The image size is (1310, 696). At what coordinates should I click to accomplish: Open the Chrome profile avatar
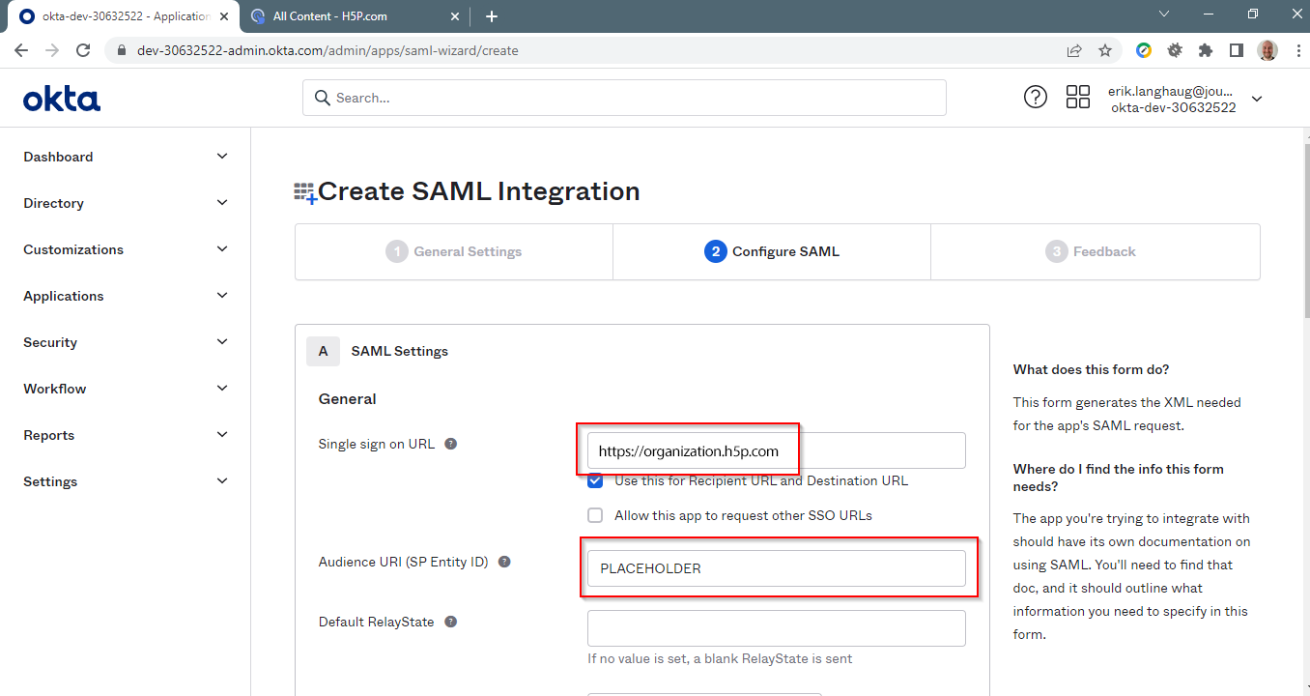pos(1267,50)
